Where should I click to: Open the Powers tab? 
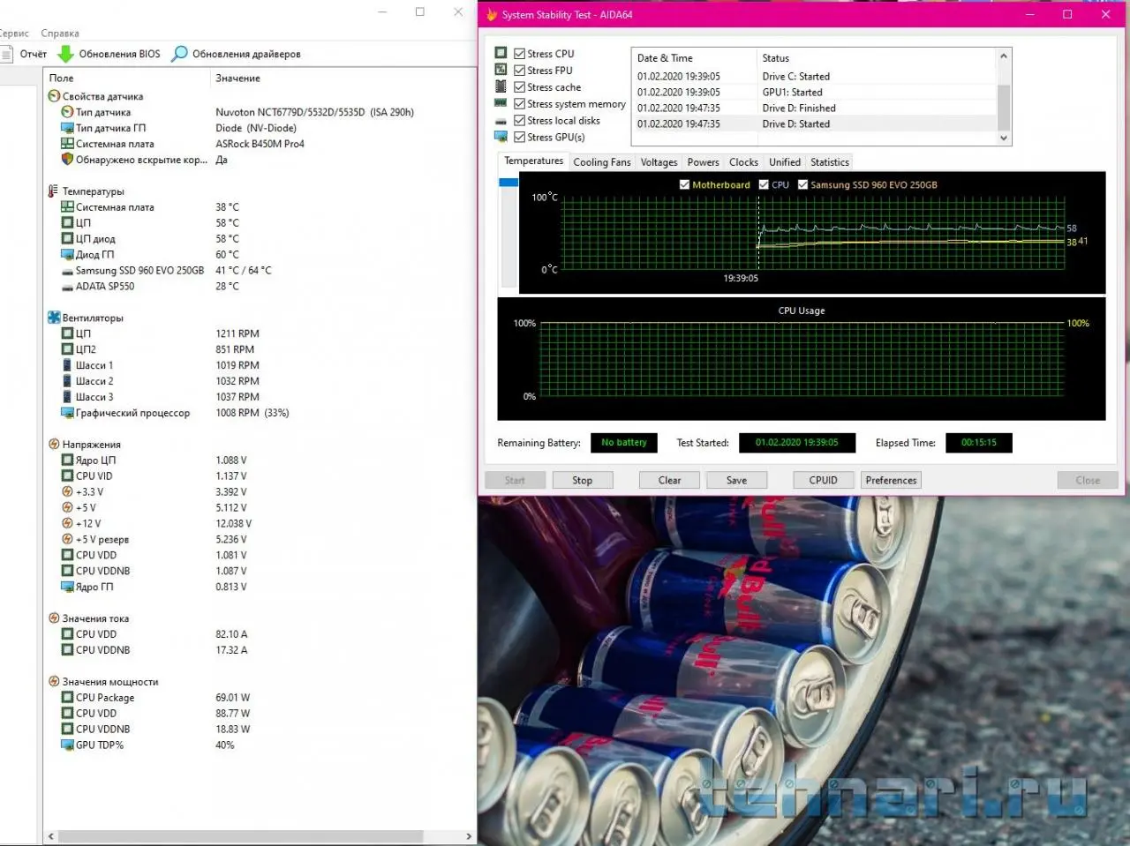(x=703, y=162)
